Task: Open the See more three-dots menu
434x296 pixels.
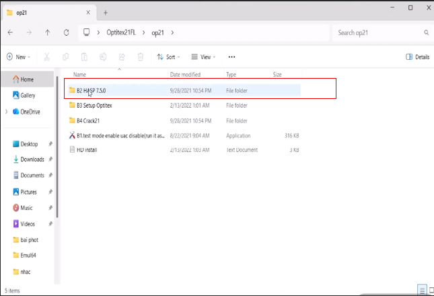Action: click(231, 57)
